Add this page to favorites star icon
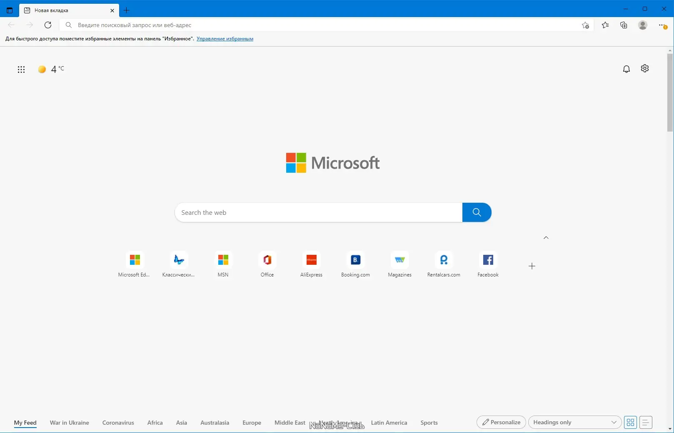 pos(585,25)
